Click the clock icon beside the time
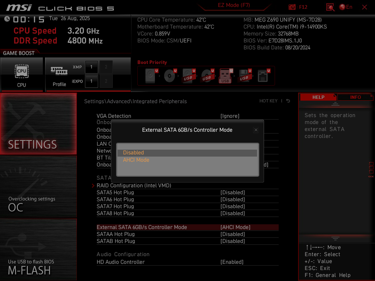375x281 pixels. tap(7, 19)
